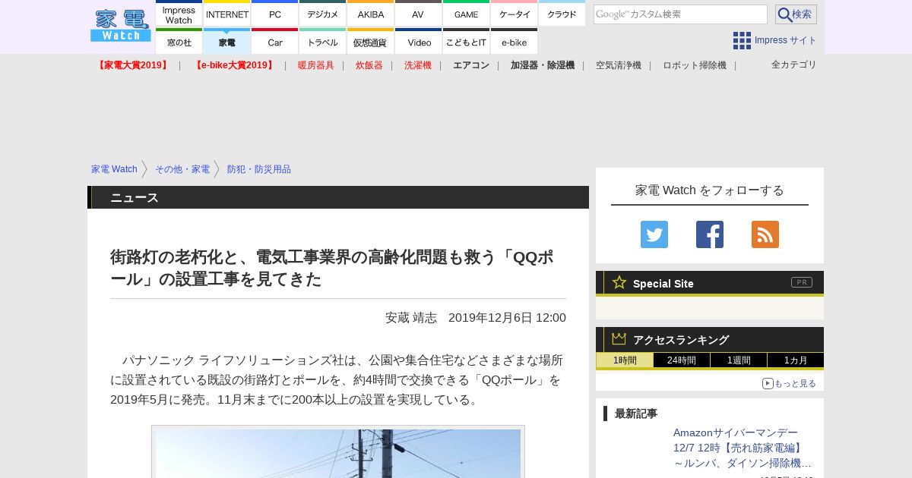This screenshot has height=478, width=912.
Task: Open the 【e-bike大賞2019】 link
Action: click(234, 65)
